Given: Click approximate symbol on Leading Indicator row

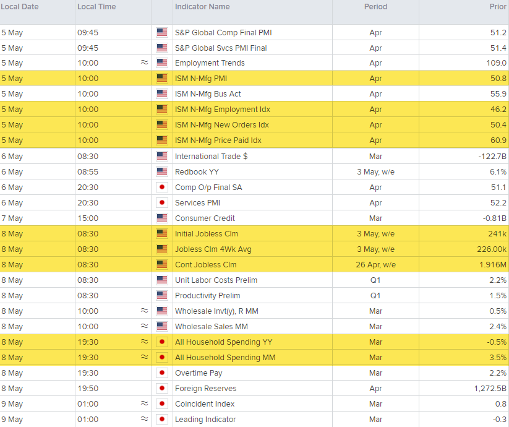Looking at the screenshot, I should click(144, 420).
